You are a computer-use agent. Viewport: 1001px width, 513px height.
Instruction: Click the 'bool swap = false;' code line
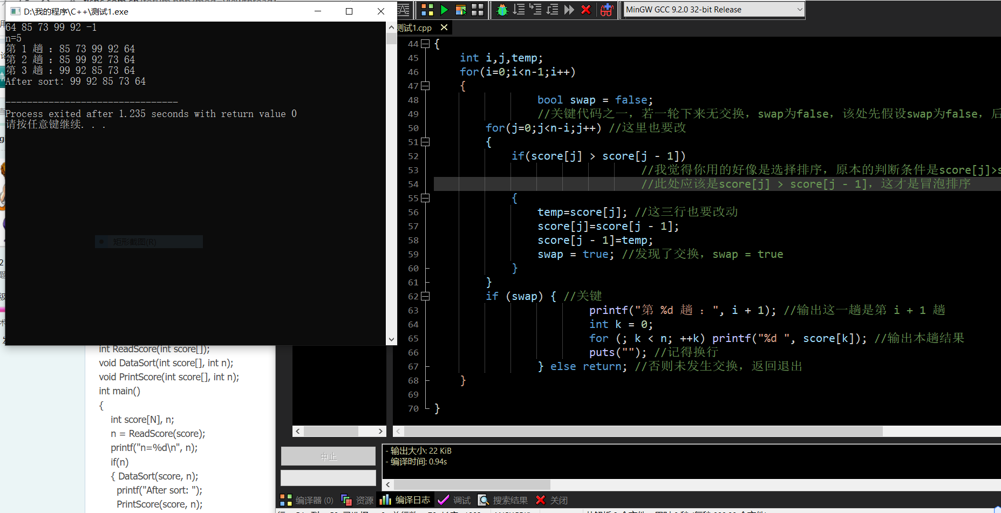[595, 100]
